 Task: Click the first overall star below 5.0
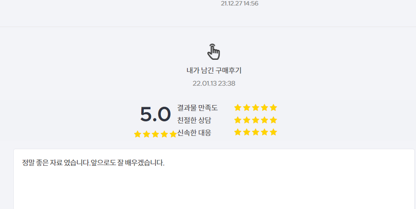138,134
